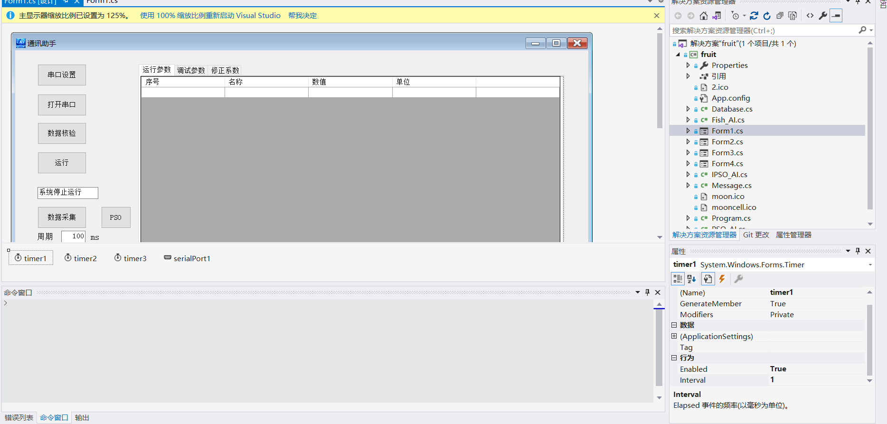
Task: Expand the Form1.cs node
Action: (x=688, y=131)
